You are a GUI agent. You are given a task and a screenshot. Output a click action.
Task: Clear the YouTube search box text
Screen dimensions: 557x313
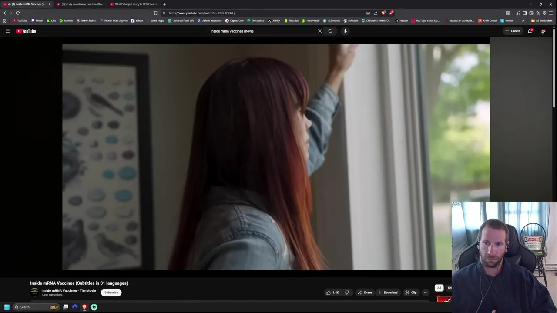pos(320,31)
